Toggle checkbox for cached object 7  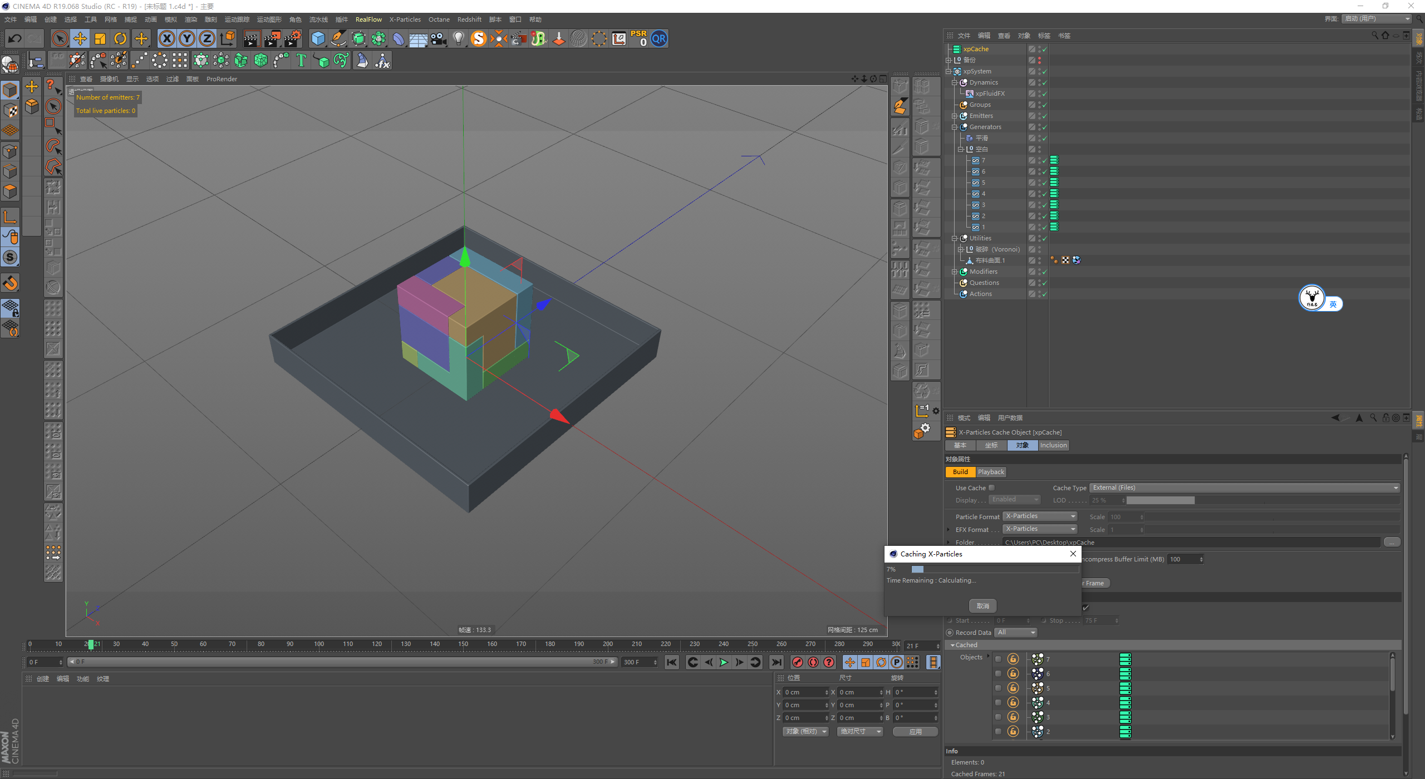click(x=998, y=659)
